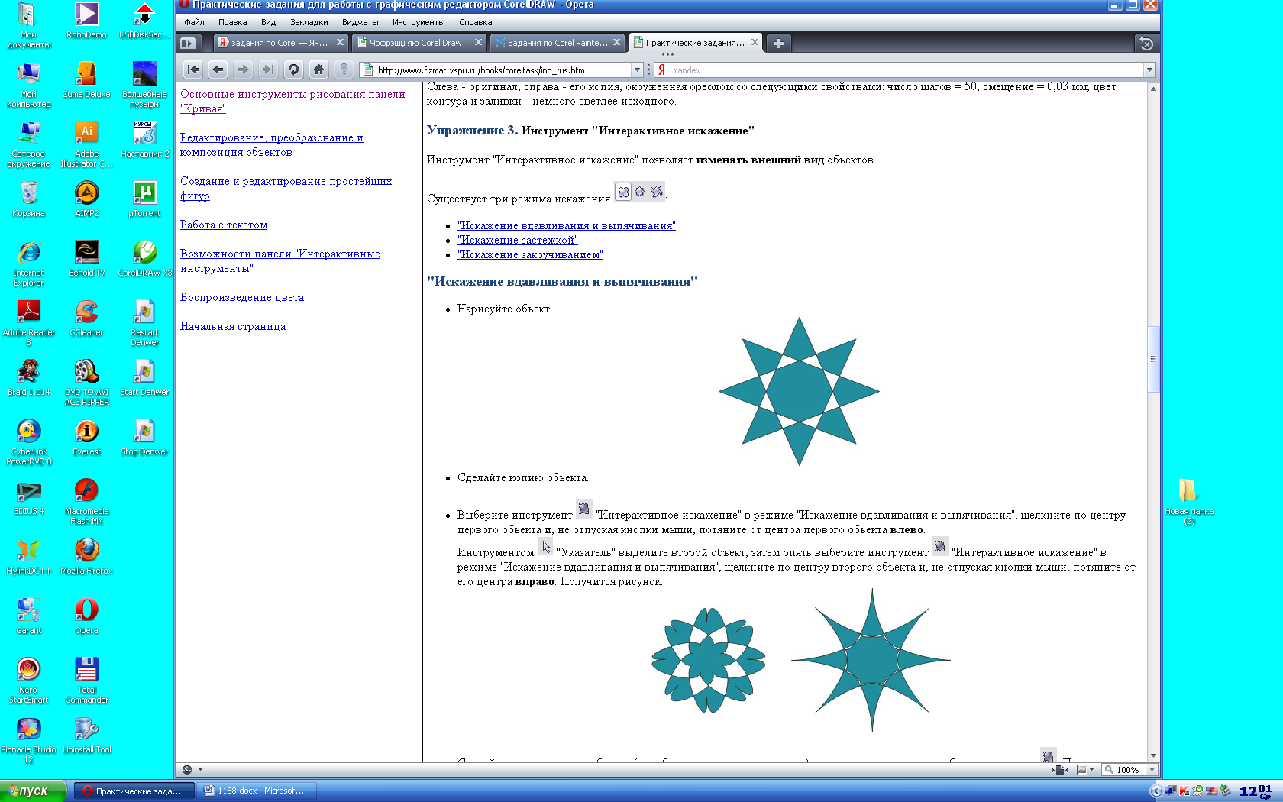The width and height of the screenshot is (1283, 802).
Task: Open the Закладки menu
Action: [x=309, y=22]
